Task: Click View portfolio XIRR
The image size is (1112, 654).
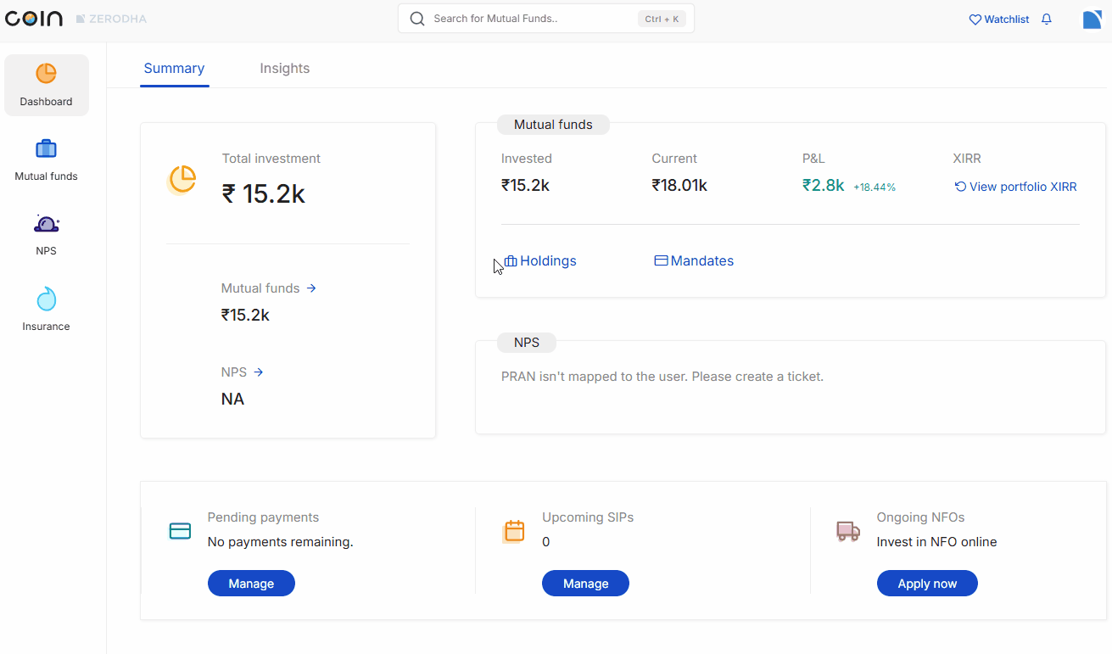Action: [1015, 187]
